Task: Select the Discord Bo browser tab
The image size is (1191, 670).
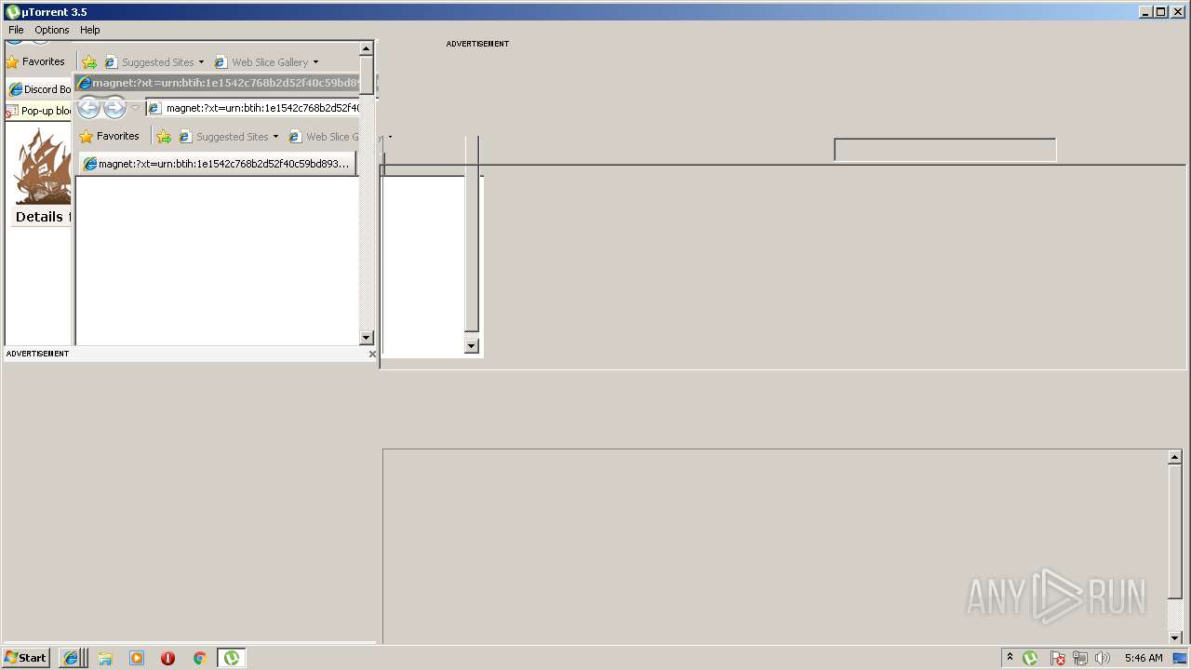Action: point(40,89)
